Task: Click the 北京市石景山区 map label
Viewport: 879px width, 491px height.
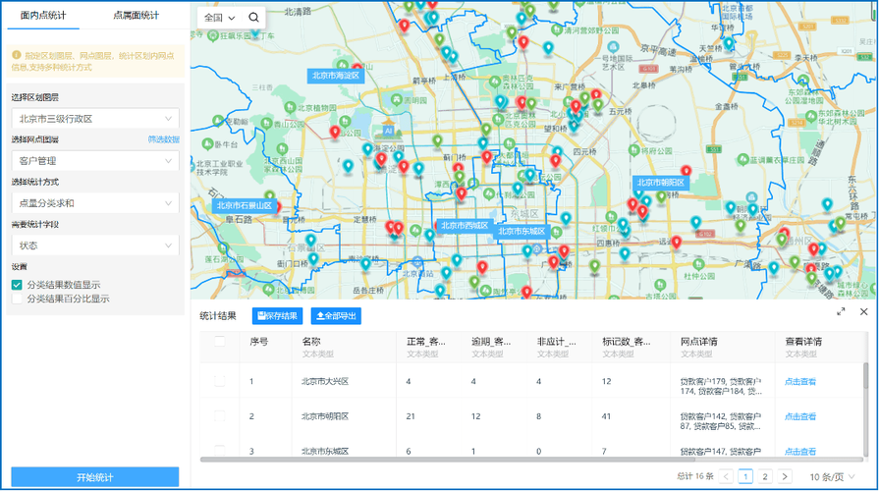Action: click(x=245, y=205)
